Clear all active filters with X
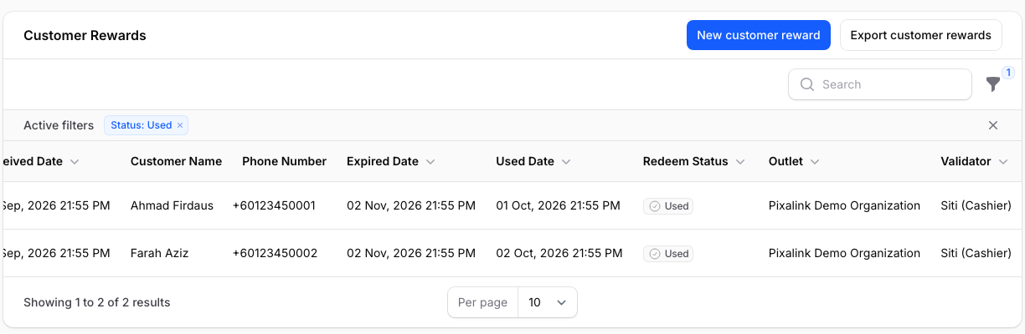1025x334 pixels. point(993,125)
